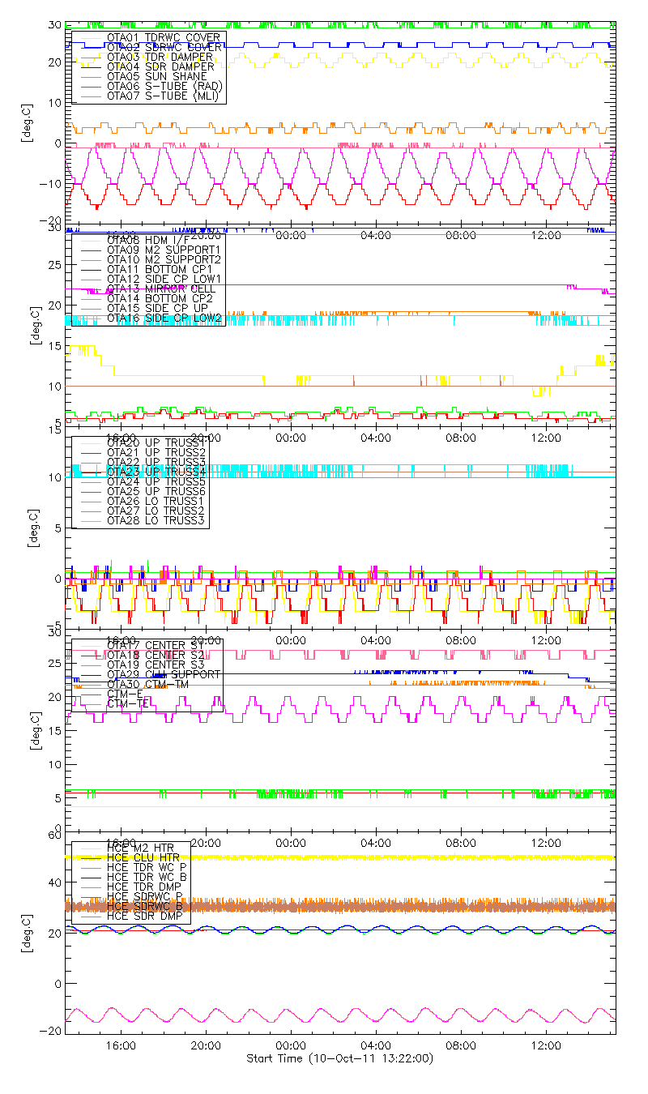Click the green HCE TDR WC P legend line

pyautogui.click(x=89, y=867)
